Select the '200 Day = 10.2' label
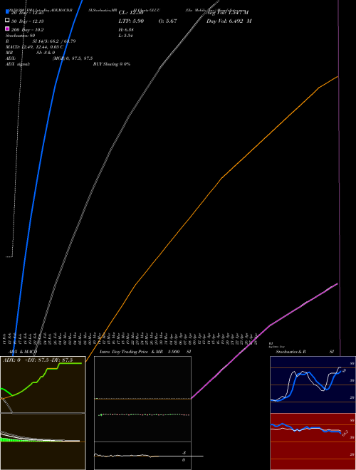356x470 pixels. coord(28,30)
